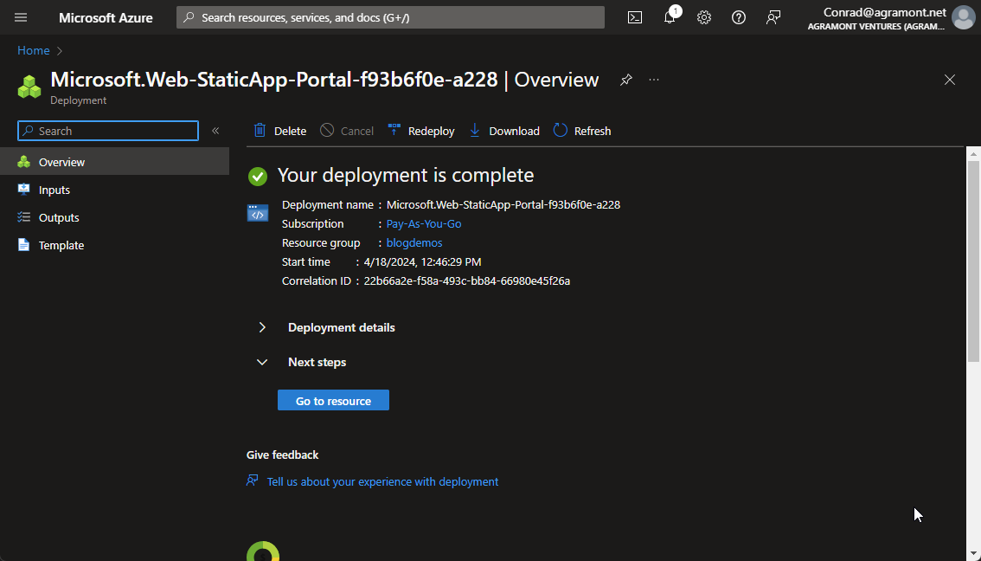981x561 pixels.
Task: Select Outputs in the side menu
Action: click(x=114, y=217)
